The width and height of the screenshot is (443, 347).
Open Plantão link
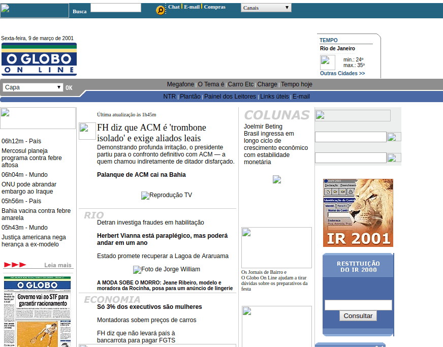click(190, 97)
